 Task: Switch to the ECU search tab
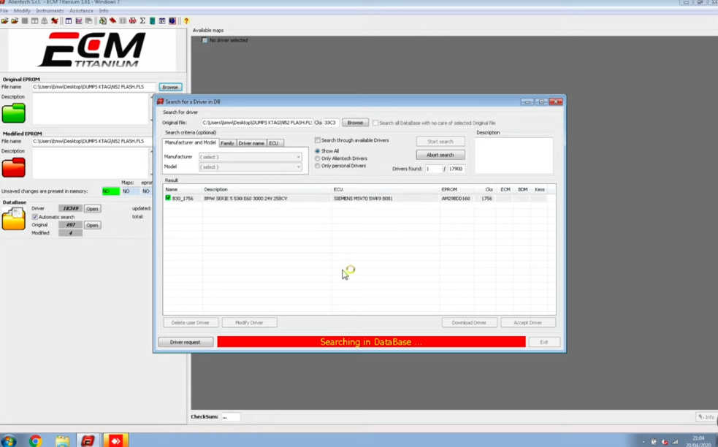point(274,143)
